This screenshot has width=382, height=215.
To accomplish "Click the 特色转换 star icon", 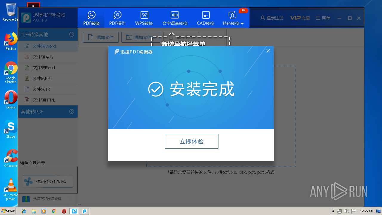I will coord(232,15).
